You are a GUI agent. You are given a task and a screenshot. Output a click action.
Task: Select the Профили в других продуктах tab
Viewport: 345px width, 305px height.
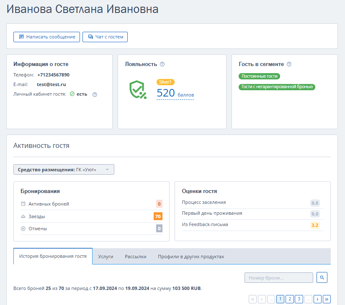[x=191, y=257]
